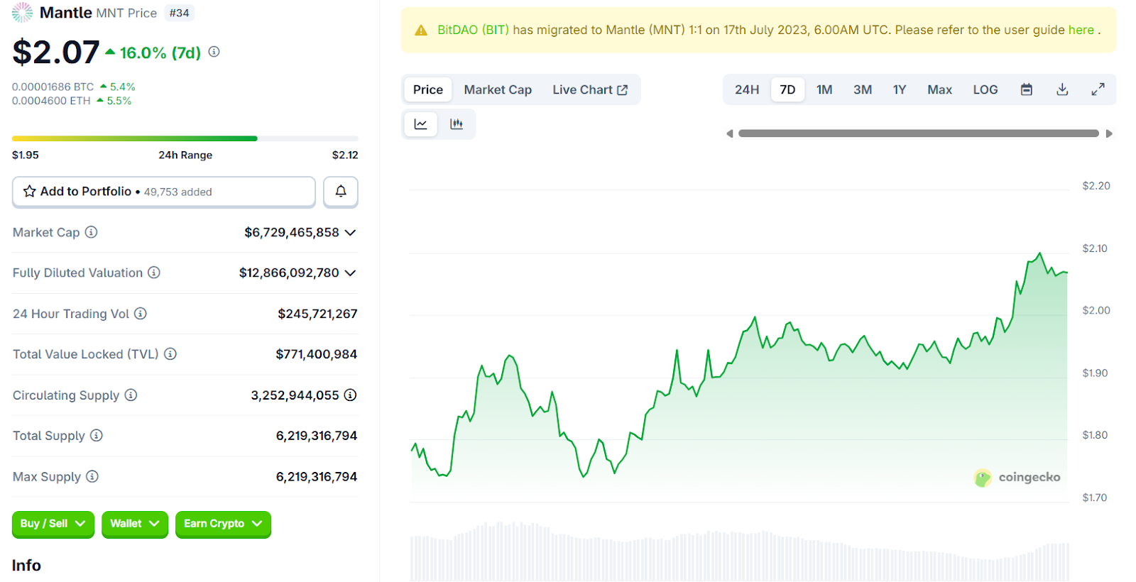
Task: Switch to line chart view icon
Action: point(420,124)
